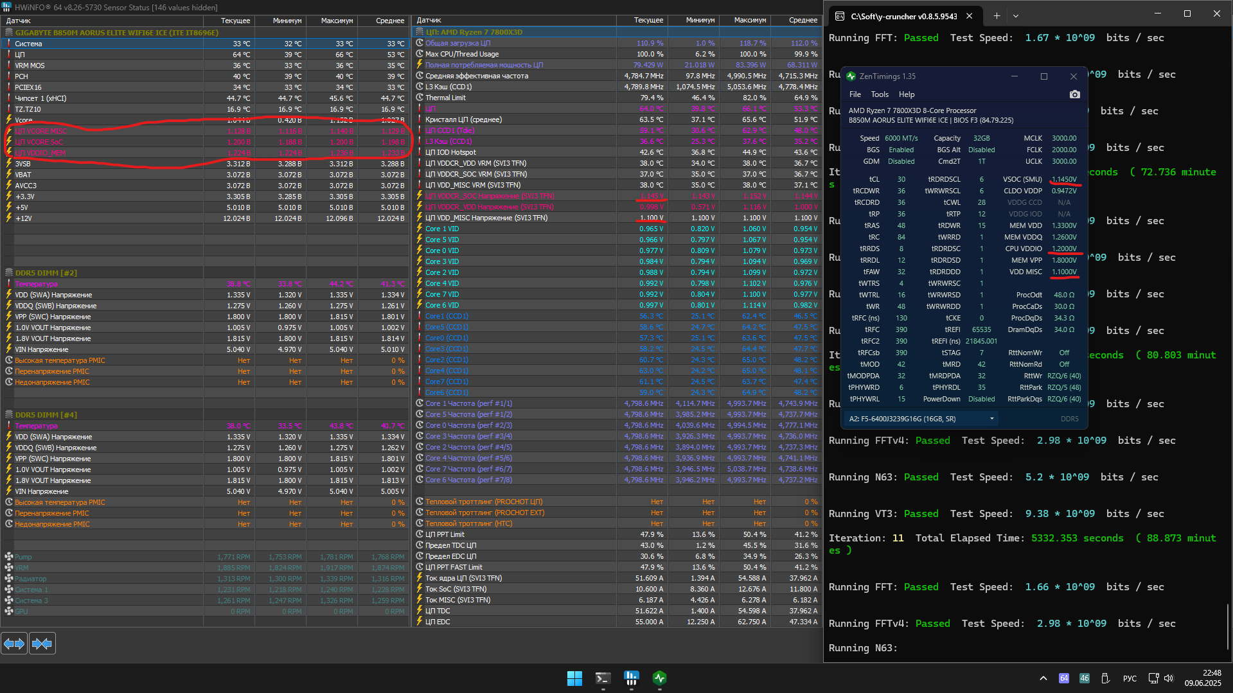Viewport: 1233px width, 693px height.
Task: Open the clock and date flyout at 22:48
Action: tap(1203, 678)
